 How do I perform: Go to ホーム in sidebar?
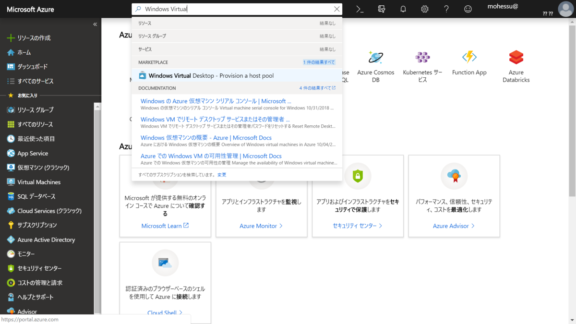(24, 52)
